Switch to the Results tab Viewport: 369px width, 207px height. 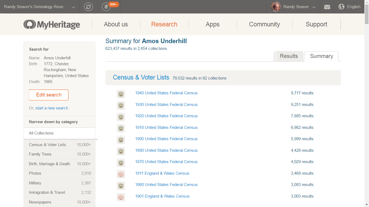coord(289,56)
